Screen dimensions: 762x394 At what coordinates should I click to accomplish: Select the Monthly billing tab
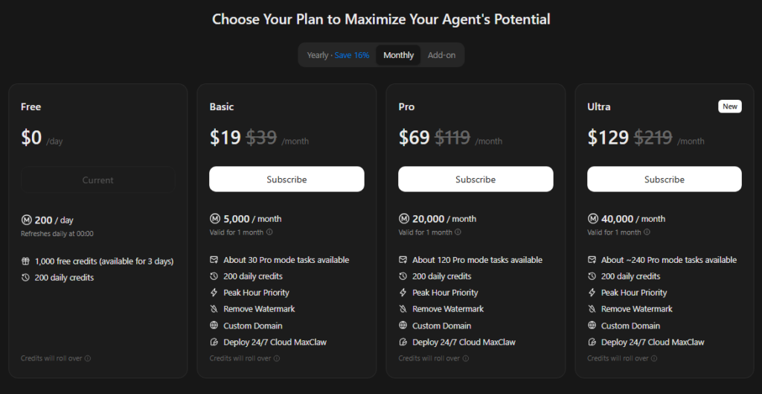click(x=398, y=55)
